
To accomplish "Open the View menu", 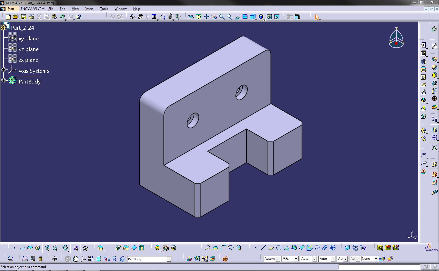I will tap(75, 9).
